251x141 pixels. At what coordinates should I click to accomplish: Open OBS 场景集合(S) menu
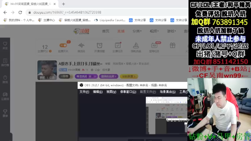coord(168,92)
